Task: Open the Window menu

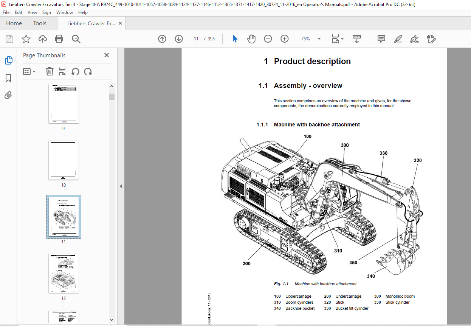Action: [x=65, y=12]
